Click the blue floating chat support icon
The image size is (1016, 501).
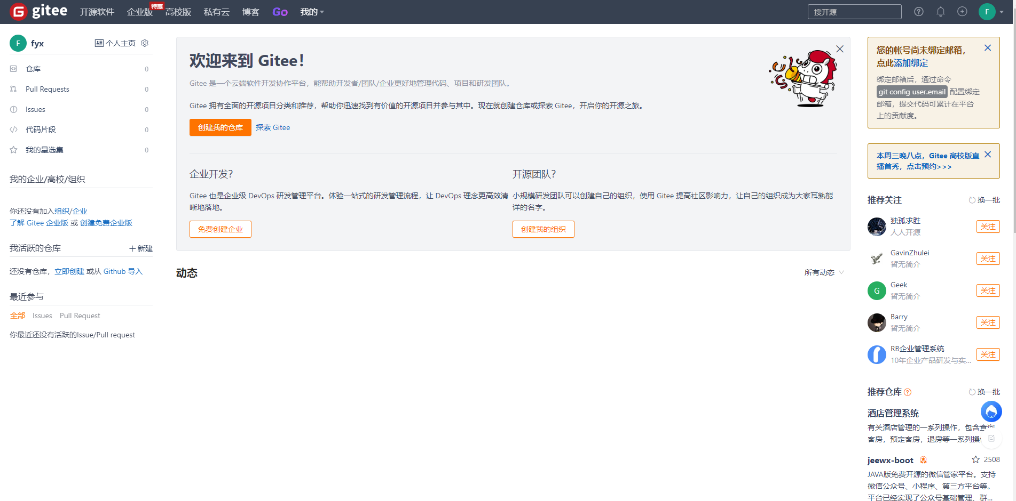991,411
